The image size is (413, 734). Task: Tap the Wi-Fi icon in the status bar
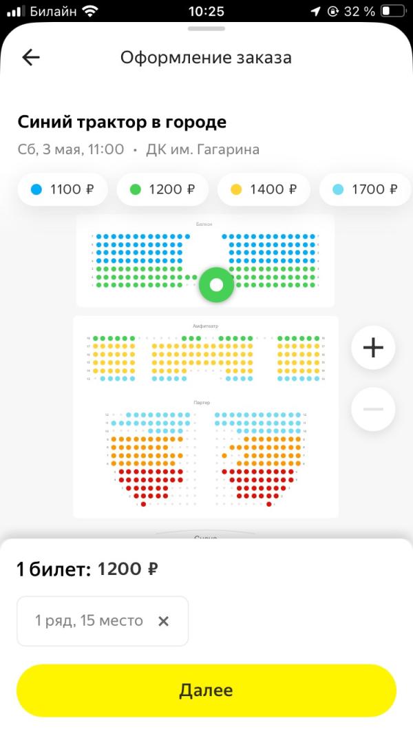tap(89, 11)
